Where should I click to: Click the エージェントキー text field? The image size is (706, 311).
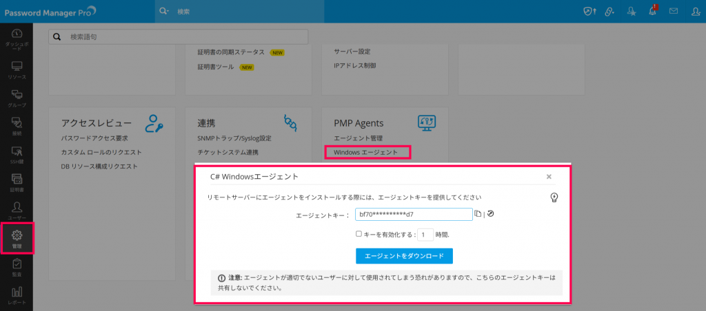[x=414, y=215]
